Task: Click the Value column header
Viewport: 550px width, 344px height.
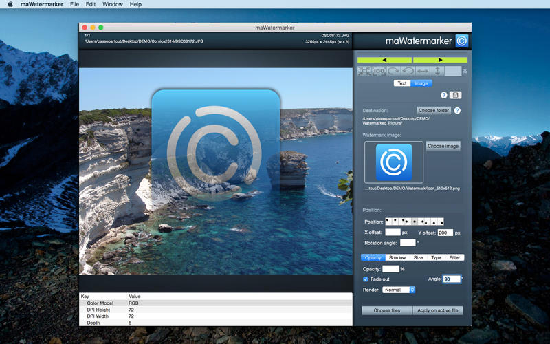Action: [x=135, y=297]
